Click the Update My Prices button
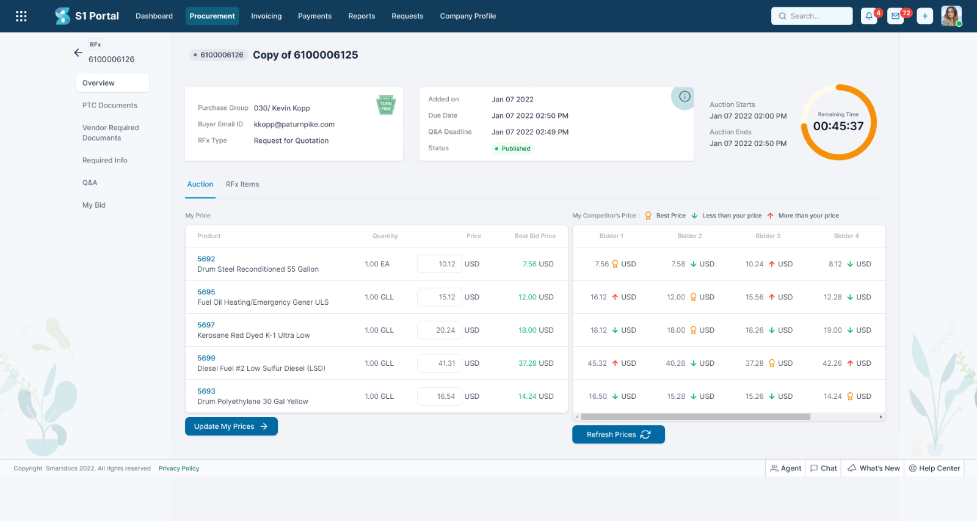The width and height of the screenshot is (977, 521). point(231,426)
